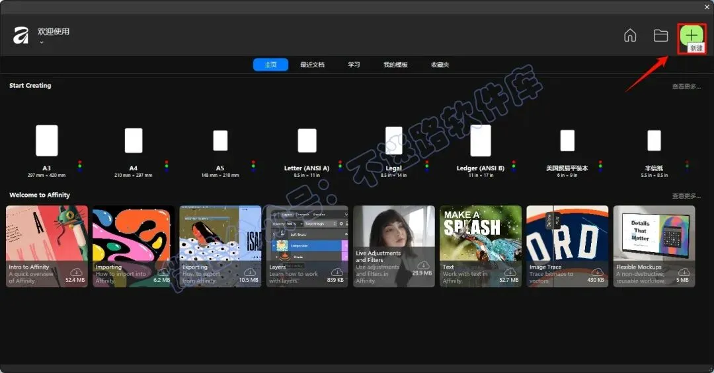Download Layers sample cloud icon
The image size is (714, 373).
point(337,272)
